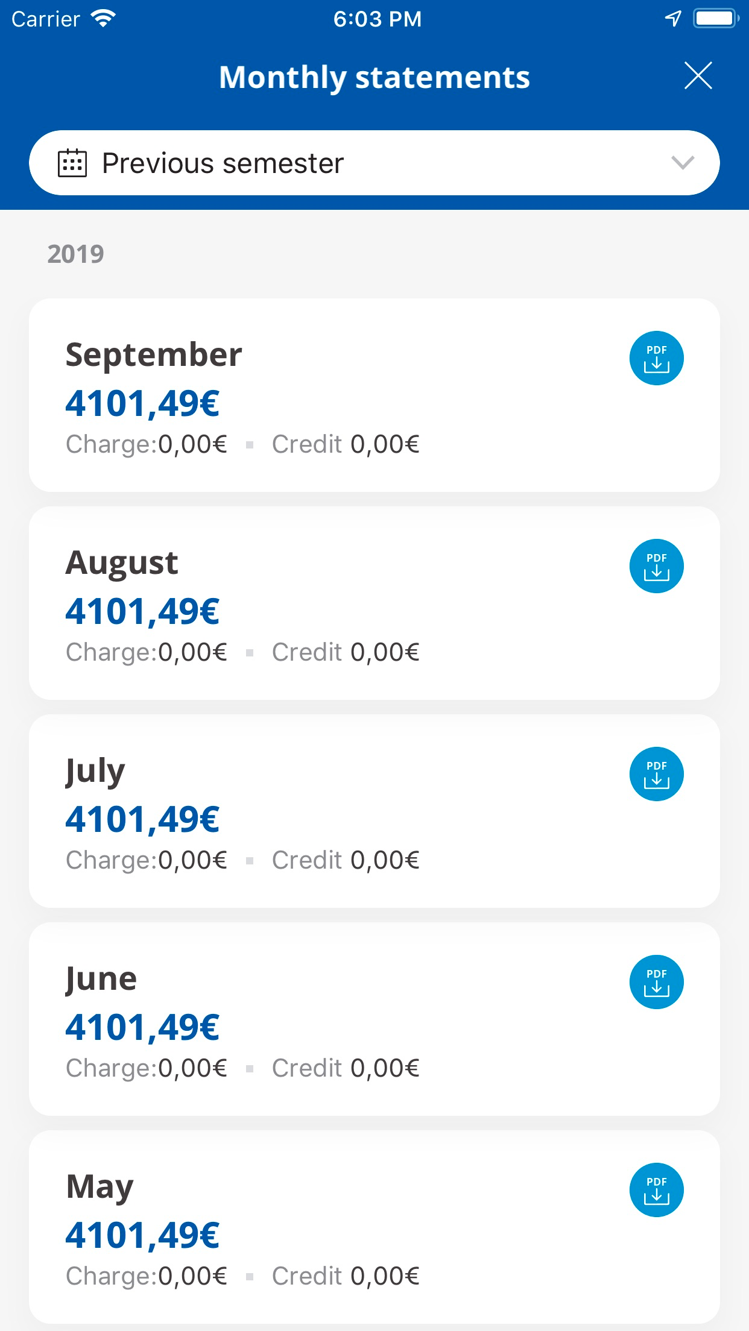Download July statement PDF
The width and height of the screenshot is (749, 1331).
[x=656, y=774]
